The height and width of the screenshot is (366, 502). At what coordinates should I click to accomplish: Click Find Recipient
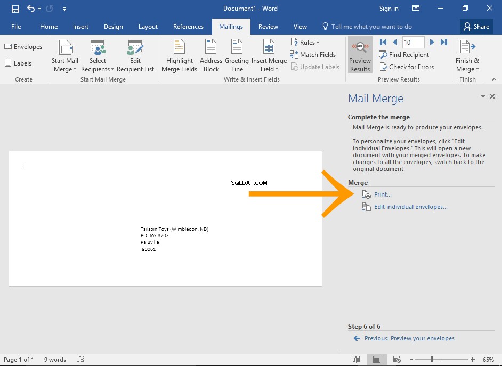tap(404, 55)
